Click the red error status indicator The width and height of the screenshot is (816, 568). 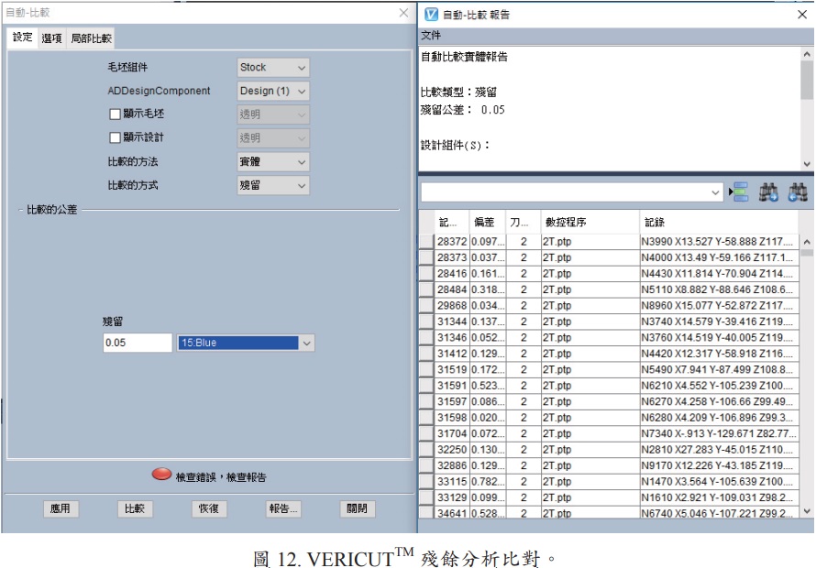point(161,474)
